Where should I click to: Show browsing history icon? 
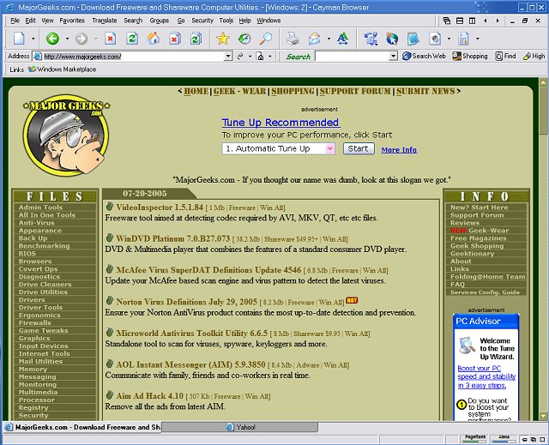pos(244,39)
